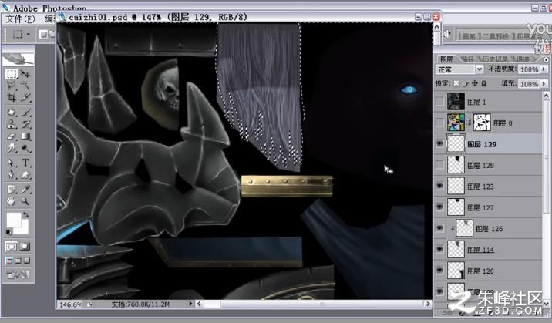Toggle lock image pixels
Viewport: 552px width, 323px height.
tap(466, 83)
